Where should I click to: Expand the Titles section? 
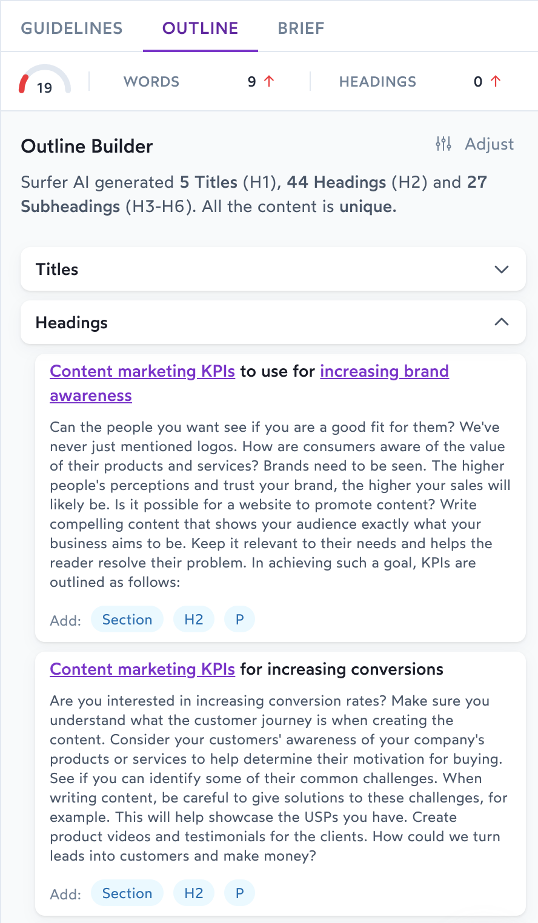(x=501, y=270)
